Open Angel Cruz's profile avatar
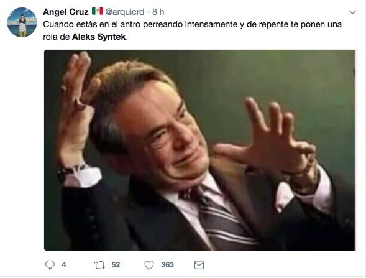Viewport: 366px width, 278px height. [22, 22]
